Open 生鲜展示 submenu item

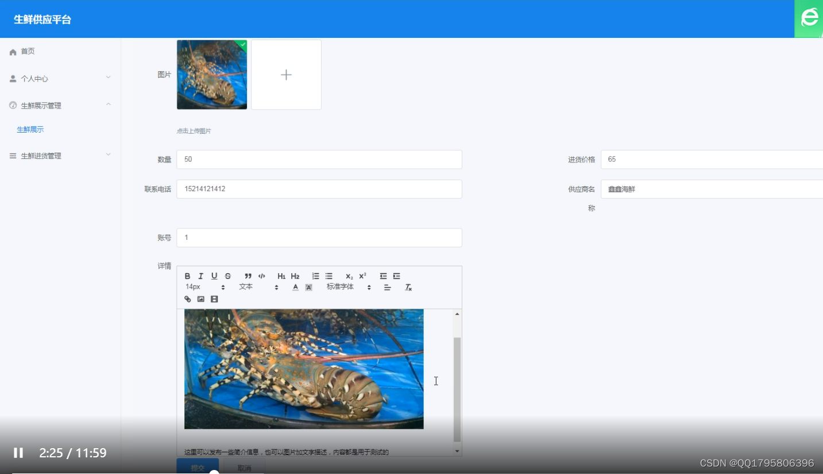point(30,130)
